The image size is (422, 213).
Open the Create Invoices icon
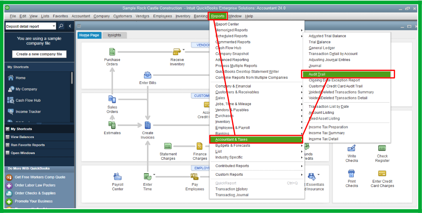click(147, 125)
